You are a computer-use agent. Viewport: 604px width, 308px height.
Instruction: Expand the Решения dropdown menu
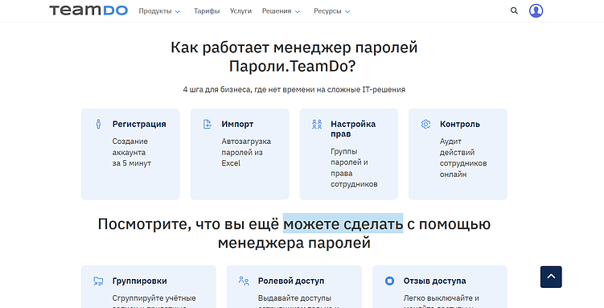pyautogui.click(x=281, y=11)
